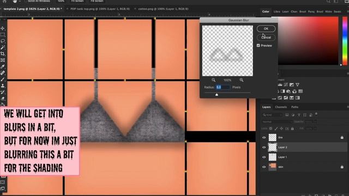Image resolution: width=349 pixels, height=196 pixels.
Task: Open the Libraries panel tab
Action: [276, 11]
